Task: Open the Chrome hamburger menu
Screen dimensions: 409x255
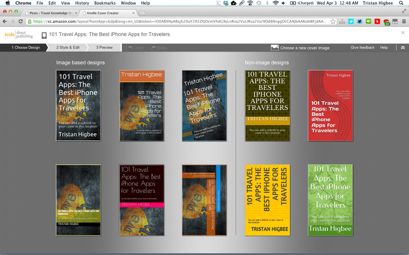Action: point(404,22)
